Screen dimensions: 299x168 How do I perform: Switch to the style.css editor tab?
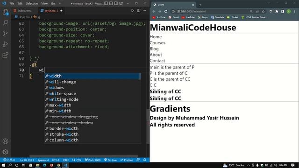[50, 11]
